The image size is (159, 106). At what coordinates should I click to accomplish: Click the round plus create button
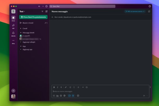(x=13, y=91)
